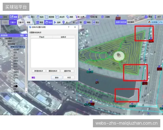This screenshot has width=163, height=130.
Task: Switch to the 高程 elevation tab
Action: click(29, 22)
